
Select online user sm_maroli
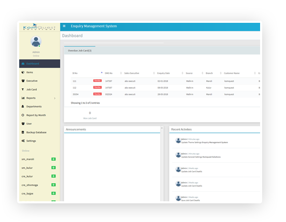coord(28,159)
